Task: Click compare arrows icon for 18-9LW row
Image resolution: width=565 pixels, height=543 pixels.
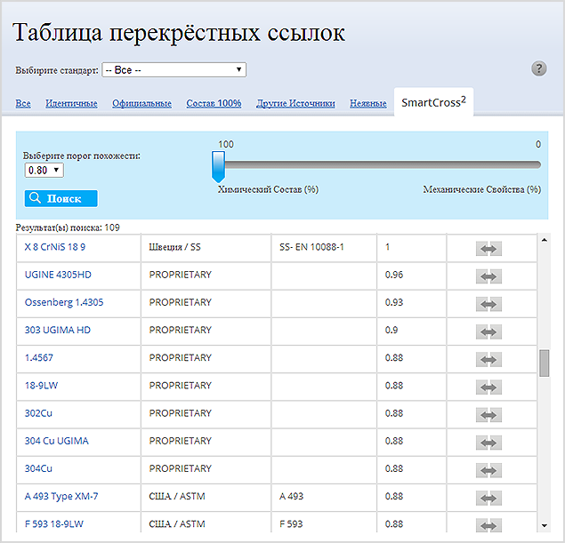Action: pos(488,387)
